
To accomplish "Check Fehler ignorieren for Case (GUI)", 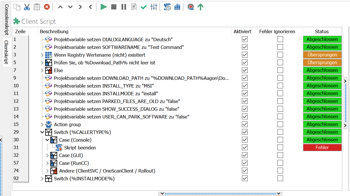I will pos(280,155).
